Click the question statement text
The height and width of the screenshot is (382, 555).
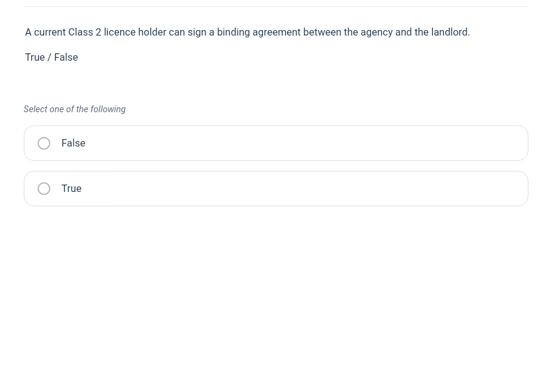pos(247,32)
